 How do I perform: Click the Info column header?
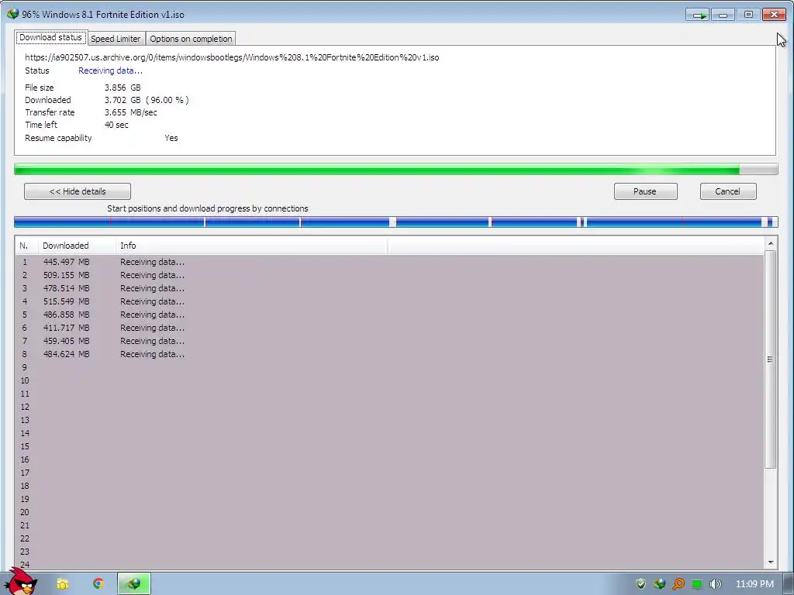click(x=252, y=246)
